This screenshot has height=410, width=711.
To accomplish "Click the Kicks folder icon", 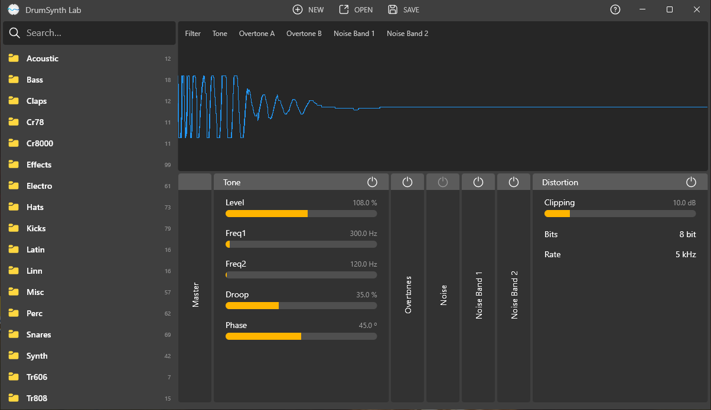I will 14,228.
